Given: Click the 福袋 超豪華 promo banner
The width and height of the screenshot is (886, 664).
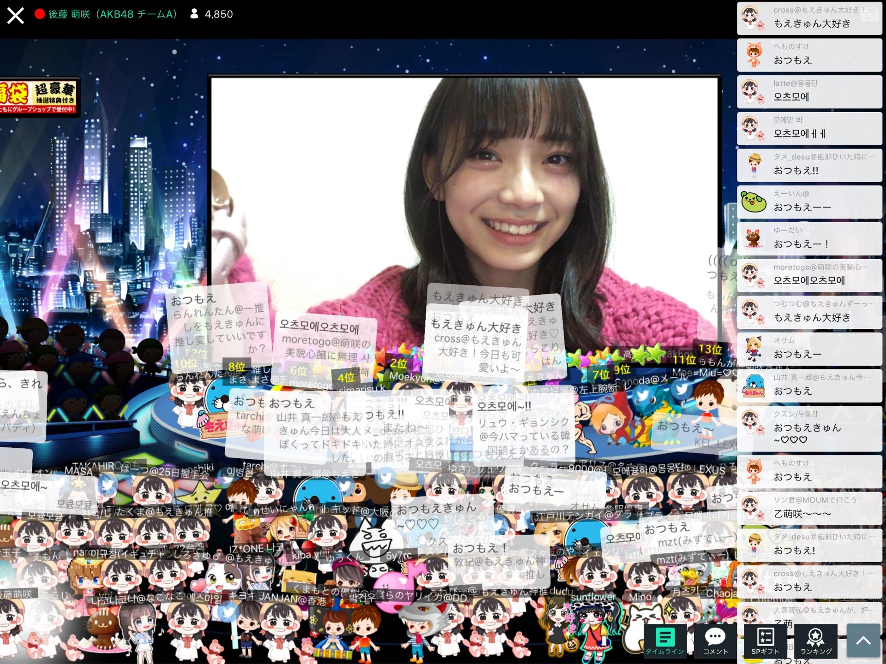Looking at the screenshot, I should [x=39, y=96].
